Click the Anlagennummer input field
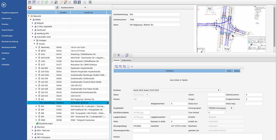Image resolution: width=277 pixels, height=140 pixels. tap(179, 104)
